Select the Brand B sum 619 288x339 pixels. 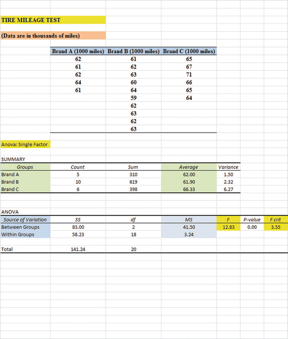click(133, 182)
